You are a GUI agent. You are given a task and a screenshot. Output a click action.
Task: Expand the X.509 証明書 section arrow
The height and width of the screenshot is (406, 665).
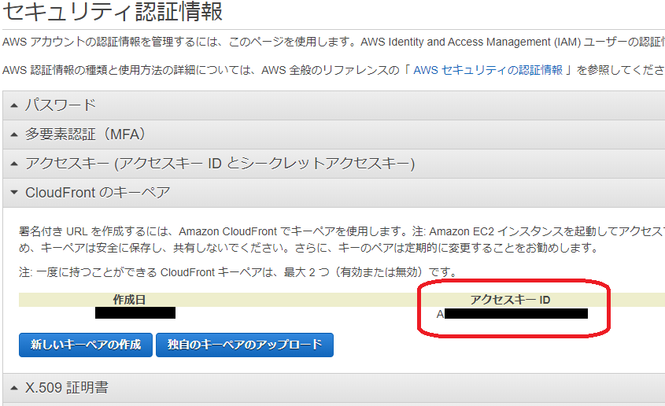point(14,388)
